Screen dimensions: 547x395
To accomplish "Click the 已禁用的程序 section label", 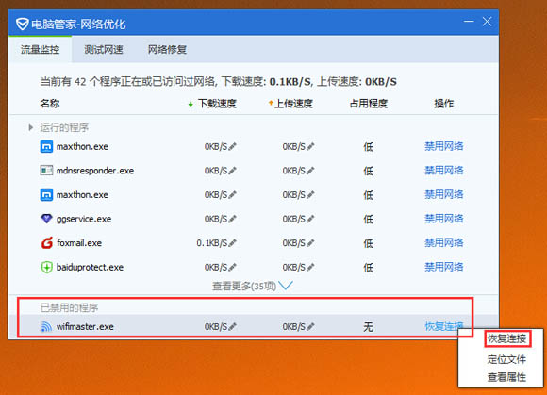I will click(69, 308).
